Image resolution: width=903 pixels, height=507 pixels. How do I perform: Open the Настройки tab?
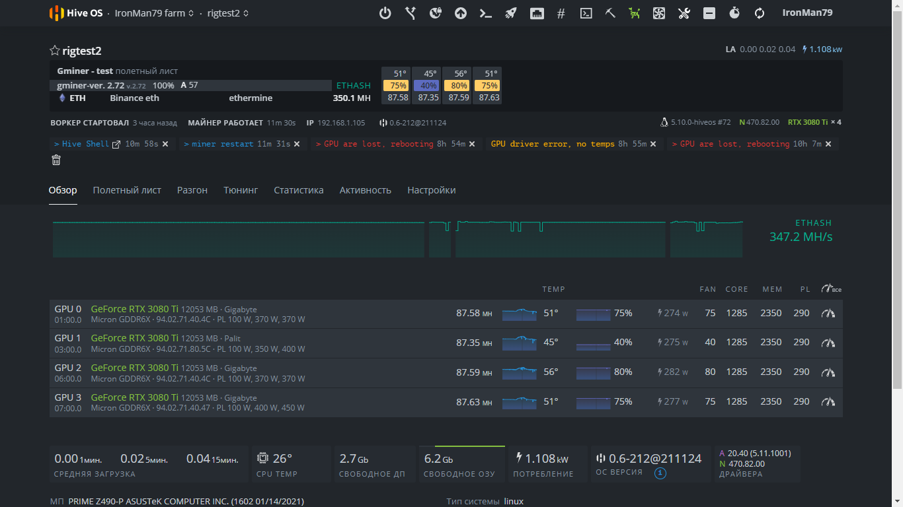coord(431,190)
